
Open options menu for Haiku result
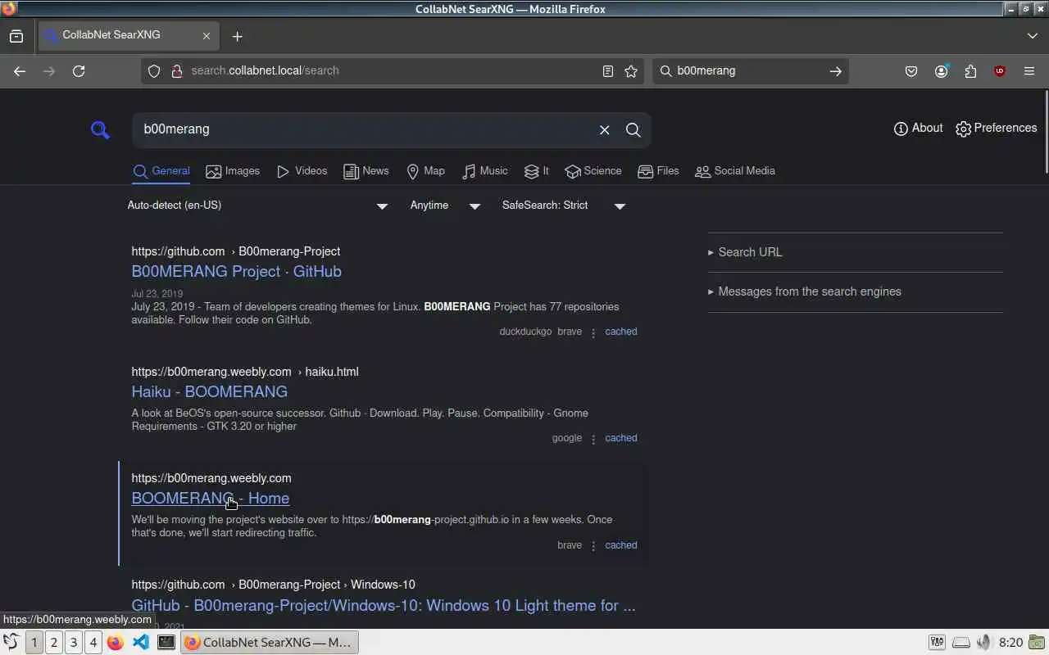tap(593, 439)
